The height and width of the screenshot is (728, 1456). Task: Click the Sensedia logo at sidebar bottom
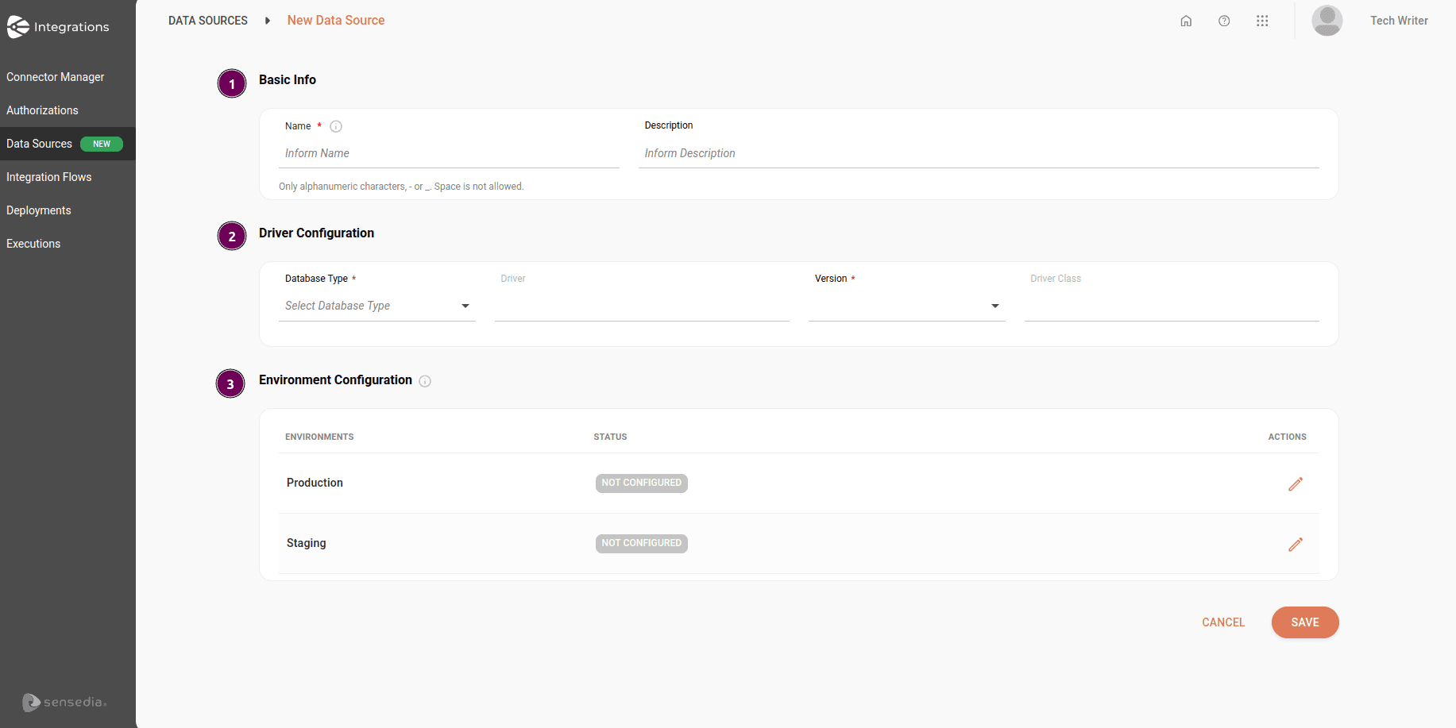pyautogui.click(x=64, y=702)
